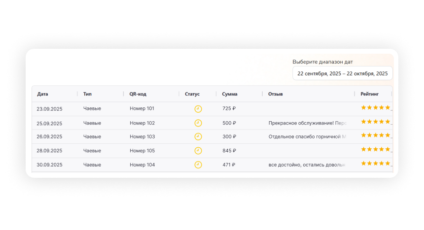
Task: Click the Рейтинг column header
Action: (370, 94)
